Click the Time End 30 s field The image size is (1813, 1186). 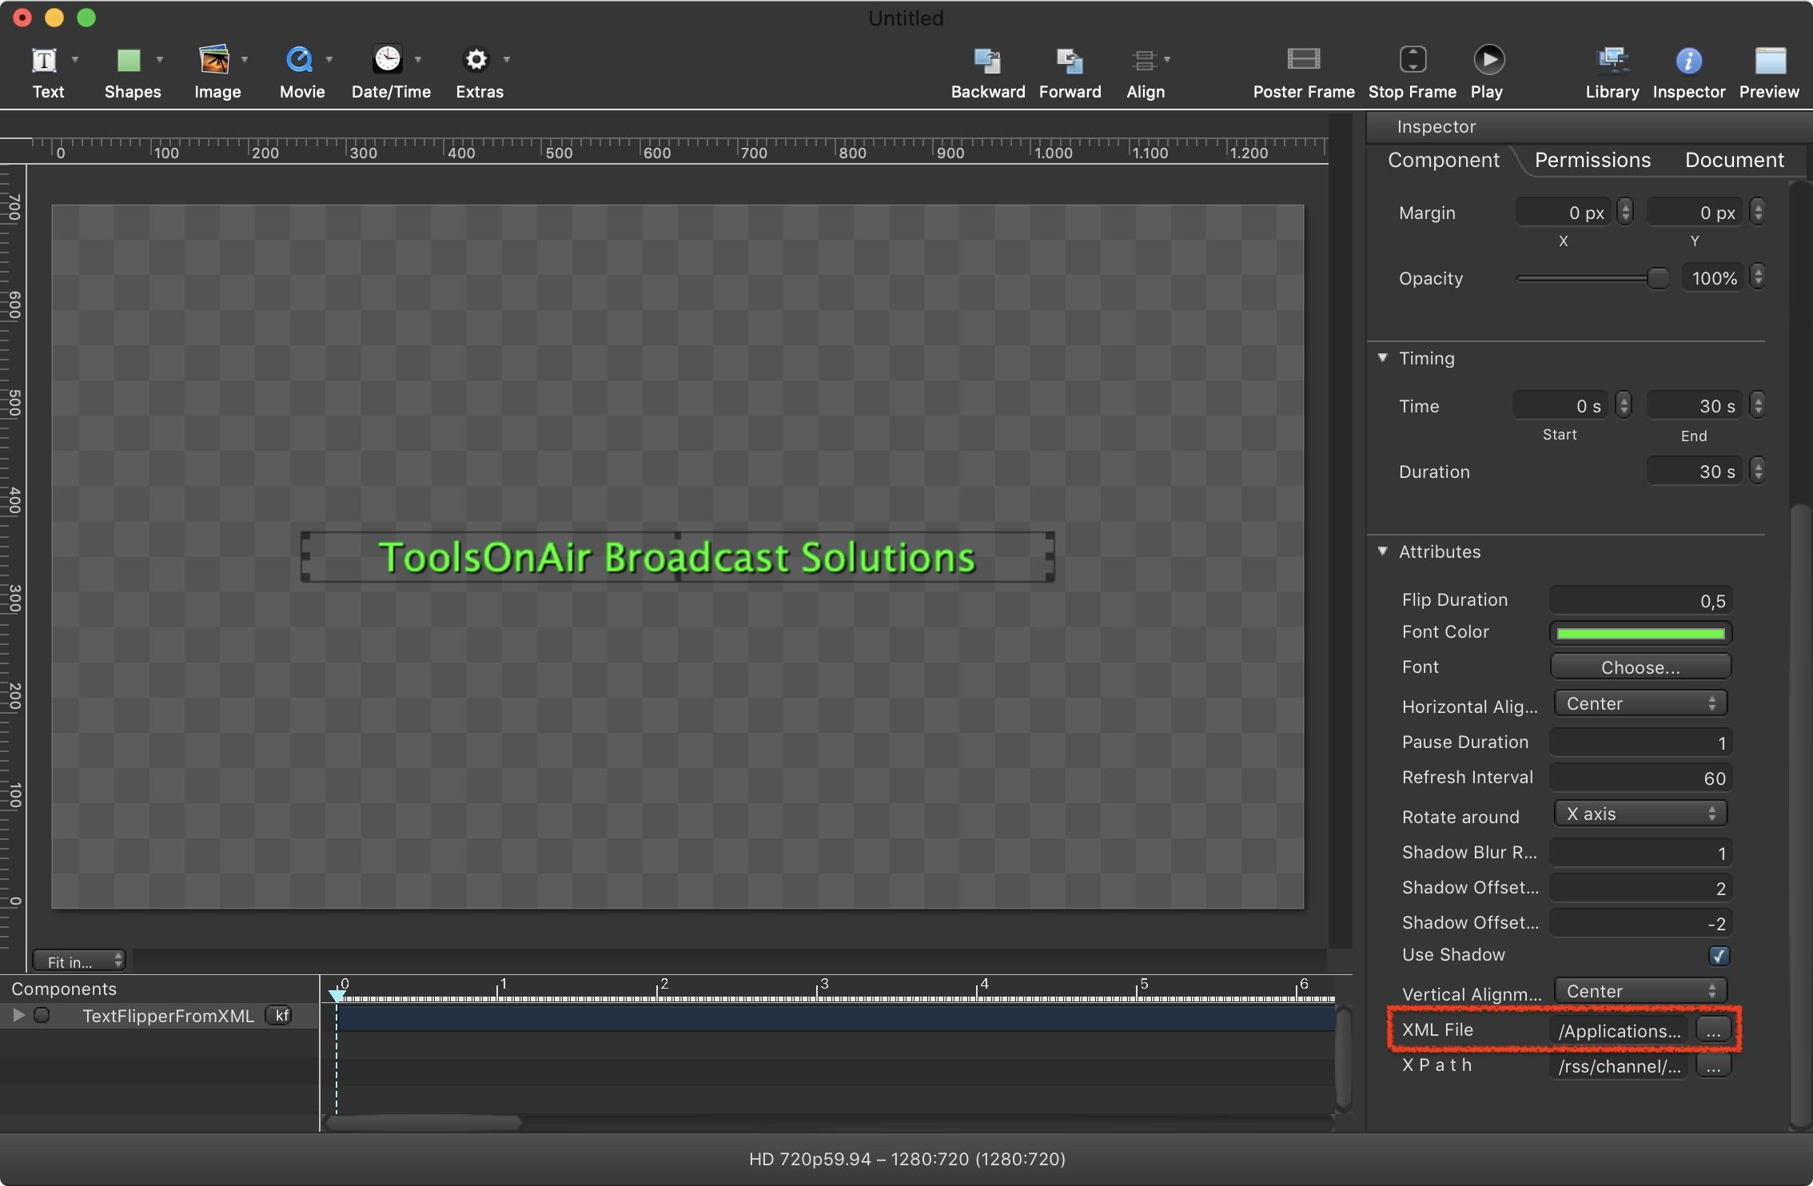tap(1695, 405)
